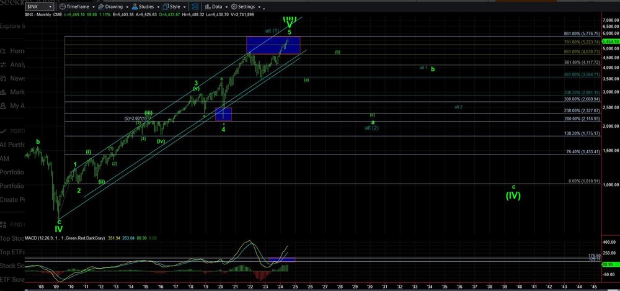Viewport: 620px width, 291px height.
Task: Click Analysis icon in Seeking Alpha sidebar
Action: 2,65
